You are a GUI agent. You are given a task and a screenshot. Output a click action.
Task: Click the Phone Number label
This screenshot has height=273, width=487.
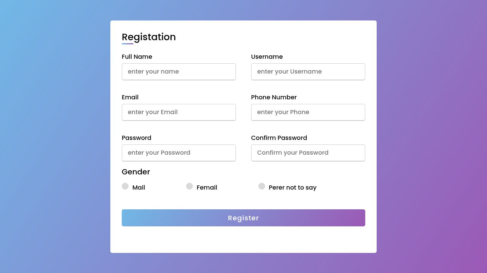point(274,97)
